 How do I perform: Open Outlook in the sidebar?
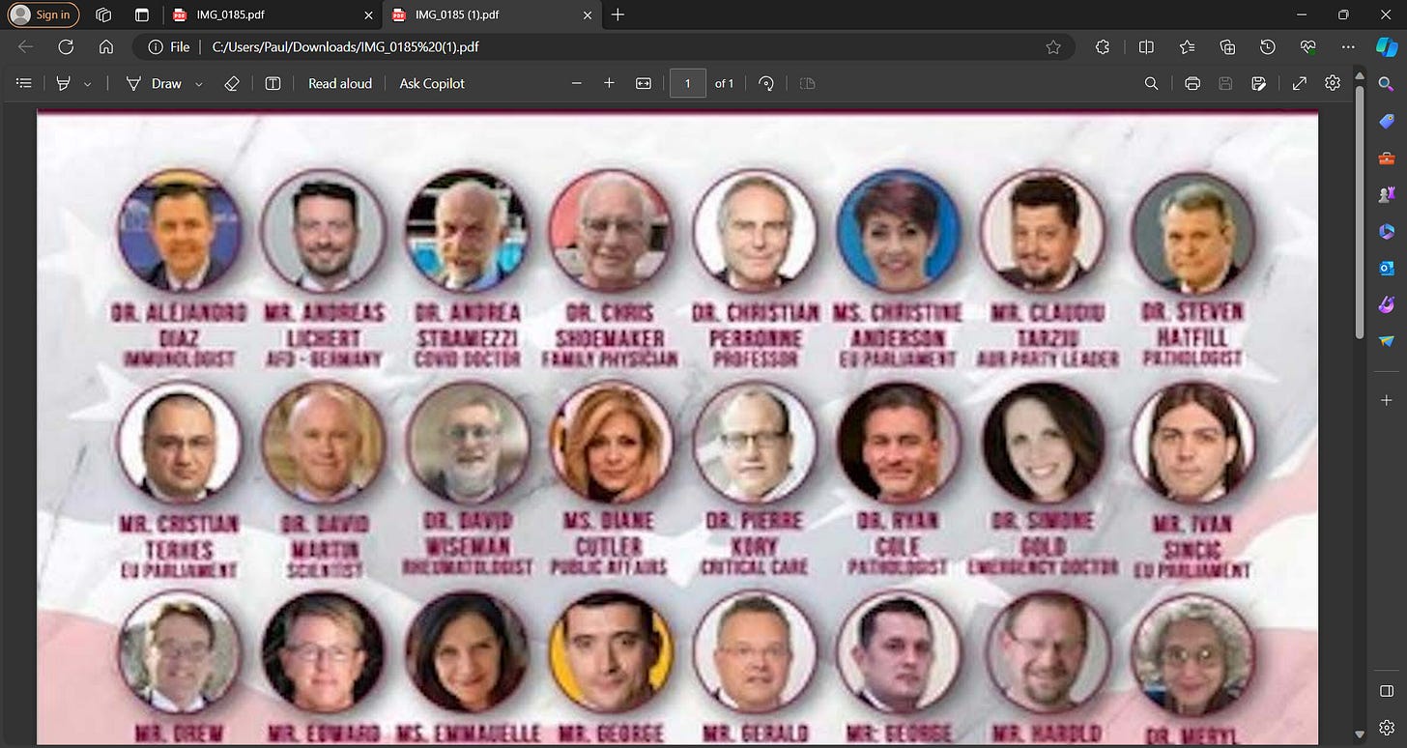pos(1387,268)
